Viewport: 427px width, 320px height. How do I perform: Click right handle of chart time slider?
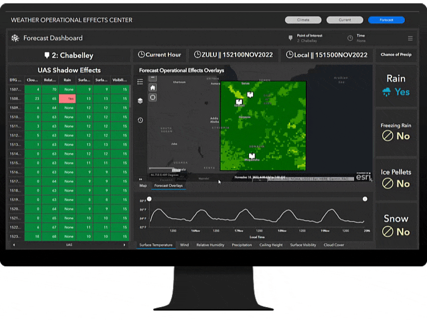tap(365, 199)
